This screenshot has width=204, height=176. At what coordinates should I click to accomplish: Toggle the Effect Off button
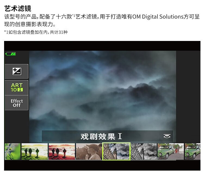17,103
